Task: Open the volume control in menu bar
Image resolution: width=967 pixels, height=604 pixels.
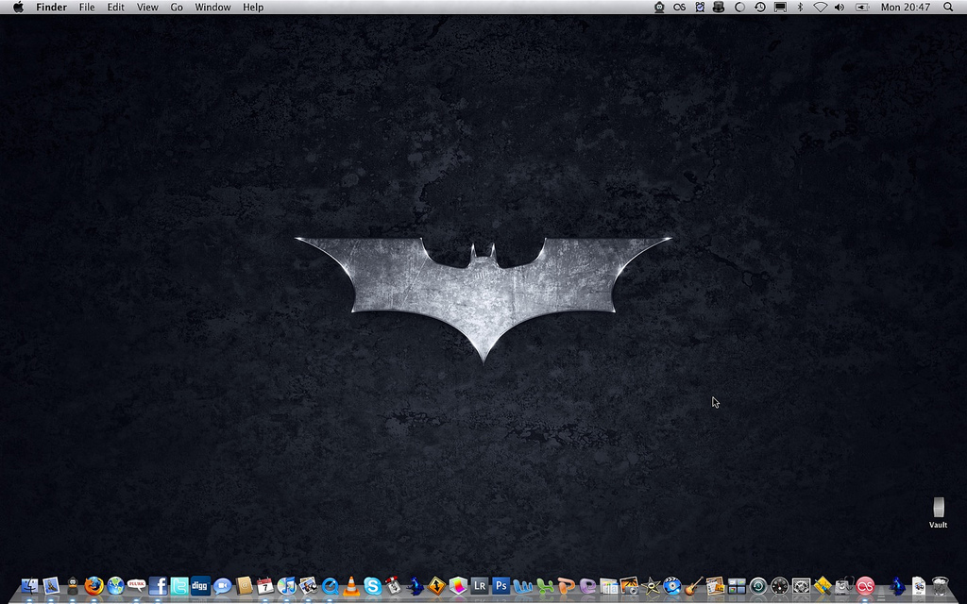Action: (840, 8)
